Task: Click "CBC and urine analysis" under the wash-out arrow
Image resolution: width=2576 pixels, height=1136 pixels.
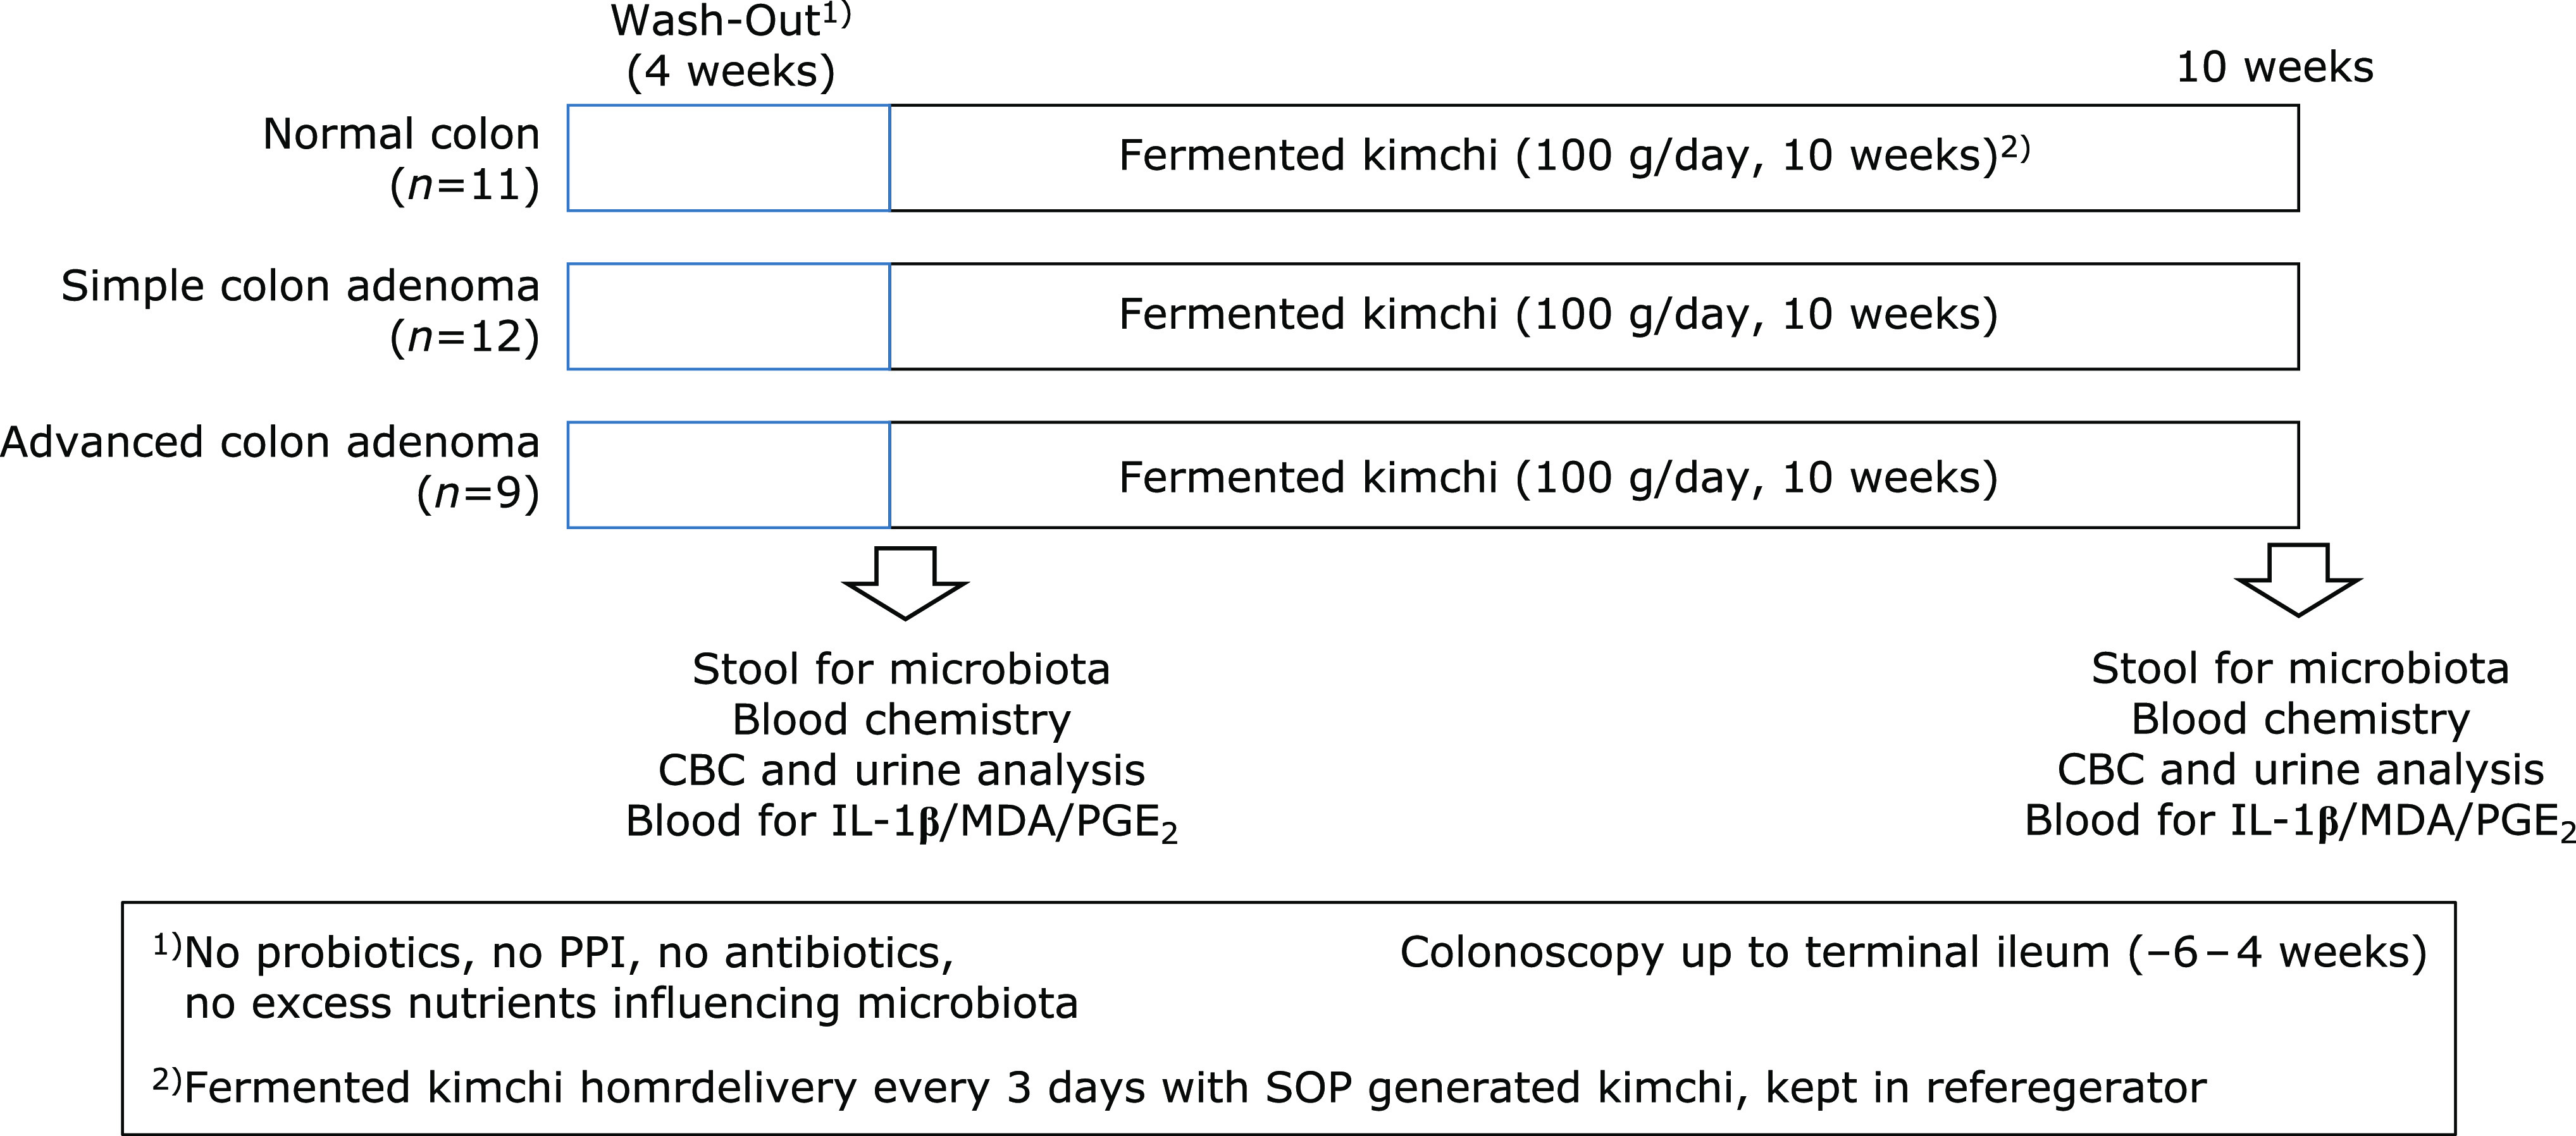Action: pyautogui.click(x=901, y=771)
